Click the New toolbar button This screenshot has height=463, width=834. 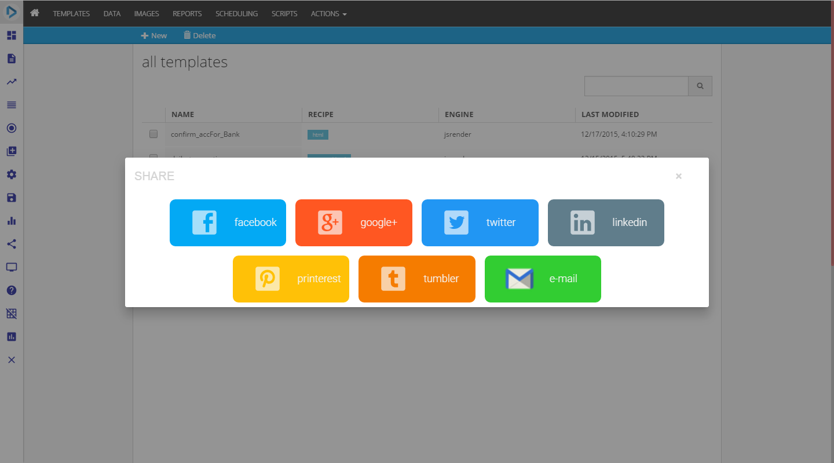click(x=154, y=35)
